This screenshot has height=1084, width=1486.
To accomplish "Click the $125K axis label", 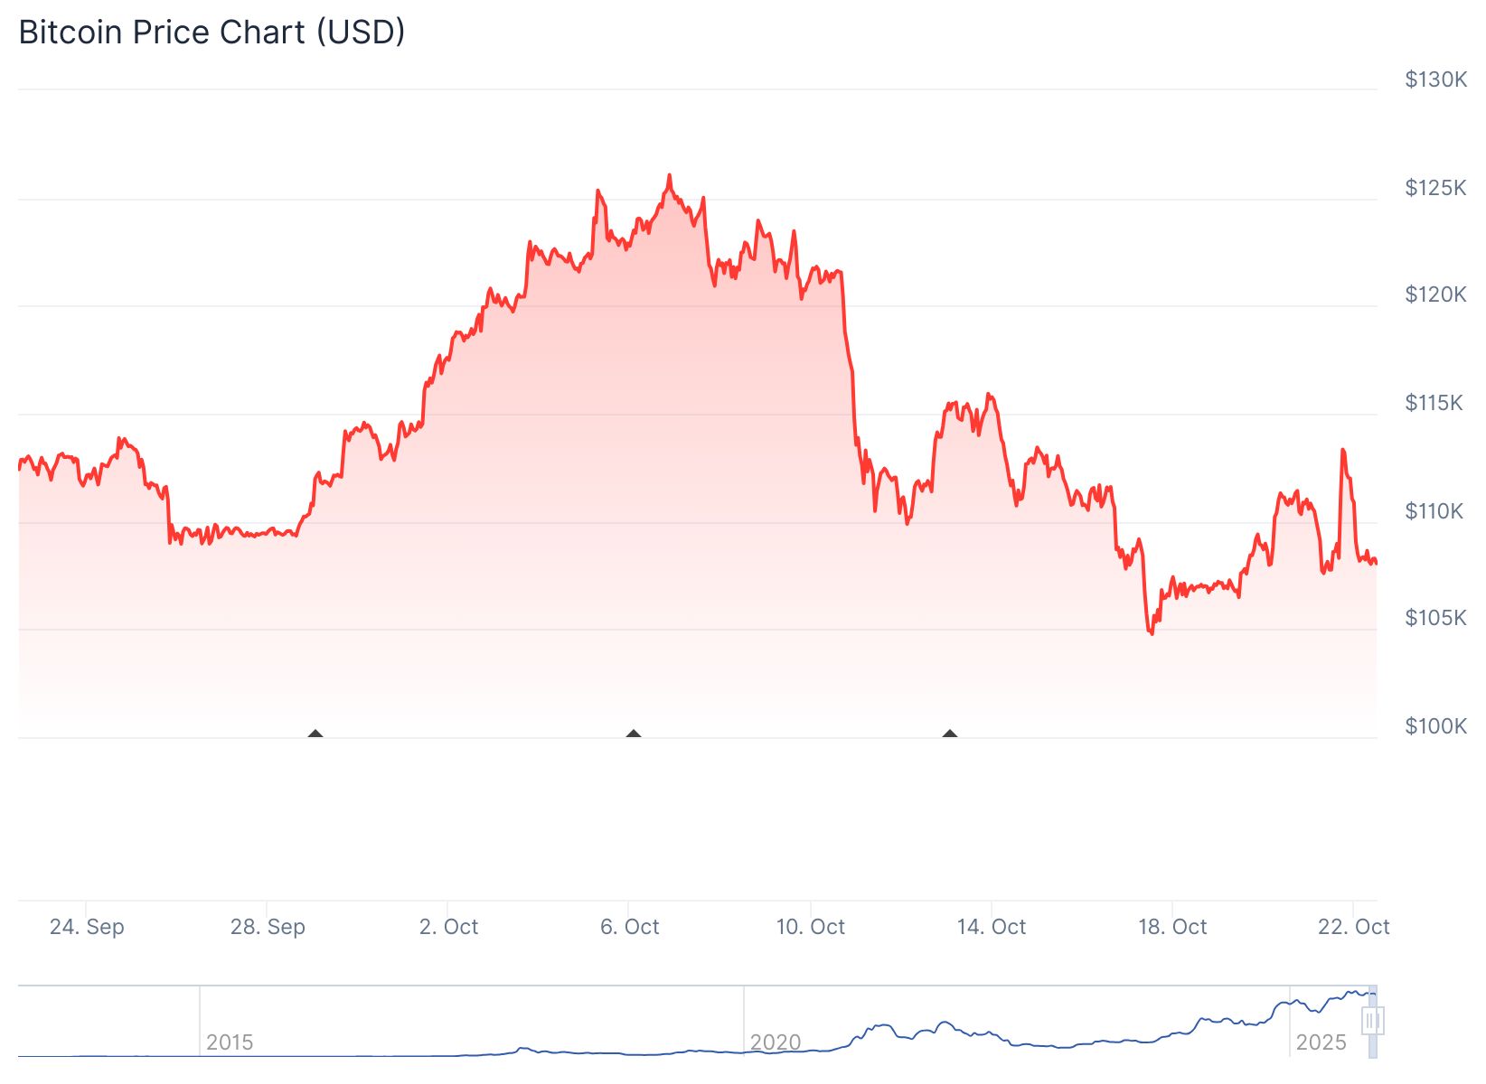I will 1435,188.
